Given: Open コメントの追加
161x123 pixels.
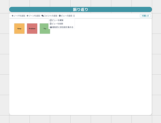Looking at the screenshot, I should (x=49, y=16).
